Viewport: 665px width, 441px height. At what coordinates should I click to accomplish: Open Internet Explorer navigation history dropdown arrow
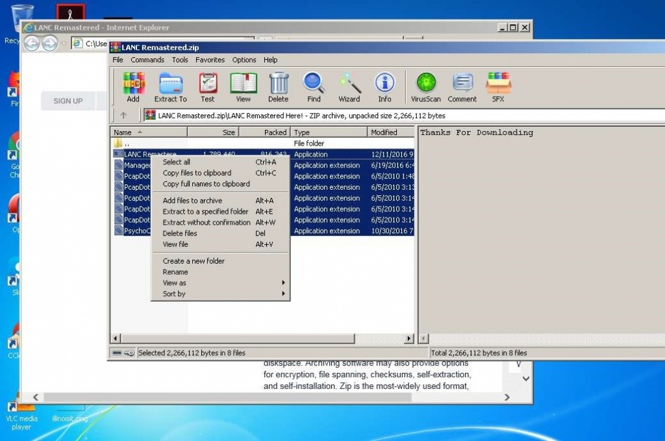click(64, 44)
